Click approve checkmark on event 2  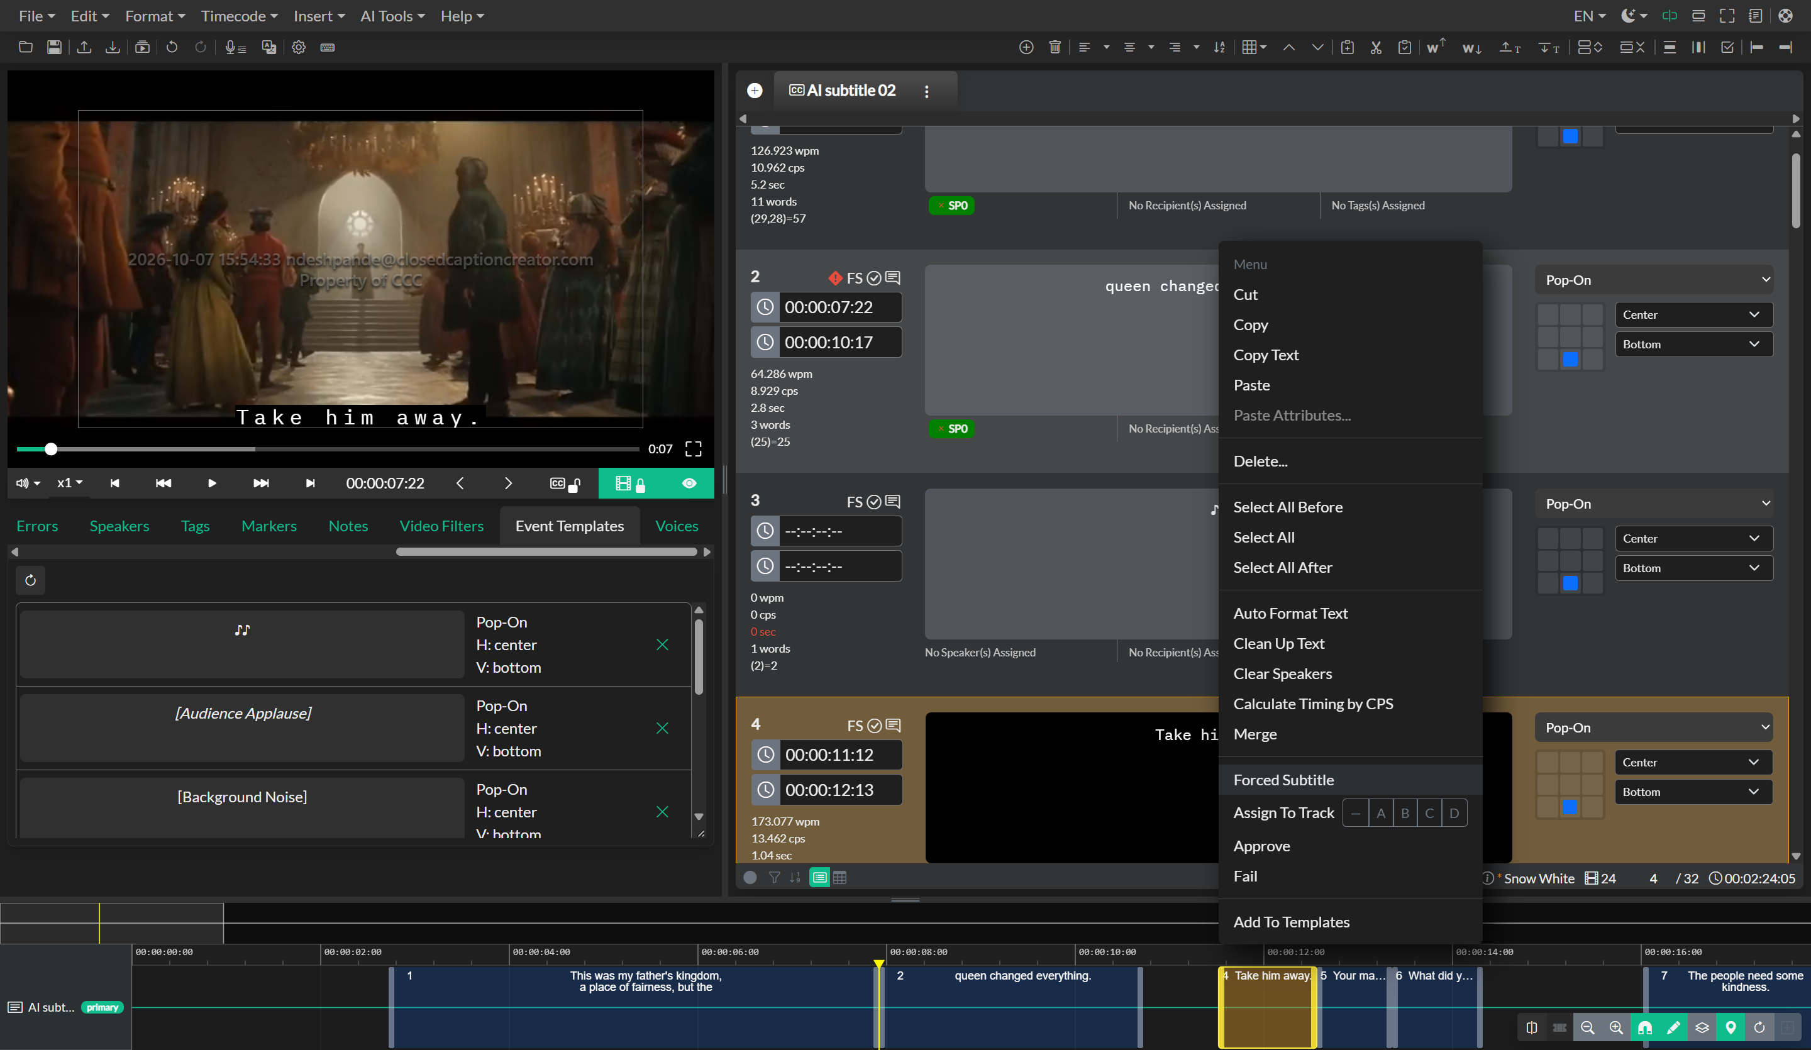(874, 278)
